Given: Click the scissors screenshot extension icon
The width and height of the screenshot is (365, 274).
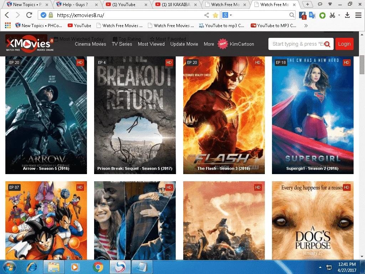Looking at the screenshot, I should (332, 15).
